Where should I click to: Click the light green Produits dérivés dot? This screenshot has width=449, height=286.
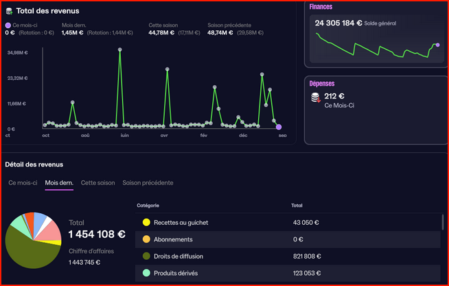(x=146, y=273)
